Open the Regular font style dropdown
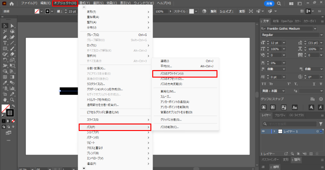 (321, 35)
